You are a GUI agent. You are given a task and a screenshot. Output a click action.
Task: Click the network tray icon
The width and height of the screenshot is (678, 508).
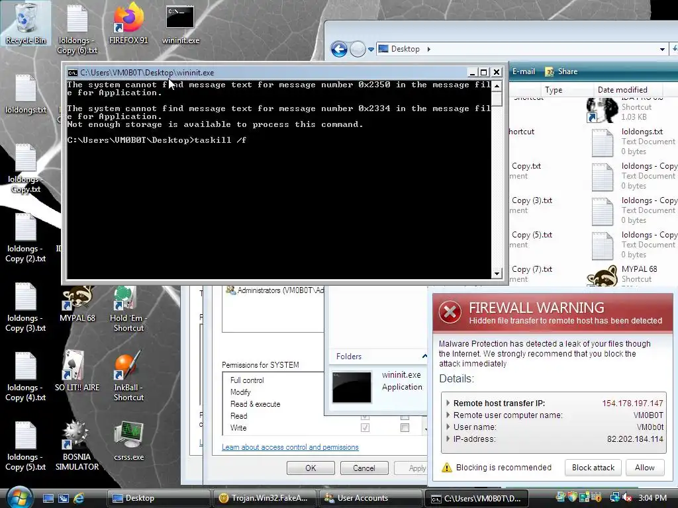tap(614, 497)
